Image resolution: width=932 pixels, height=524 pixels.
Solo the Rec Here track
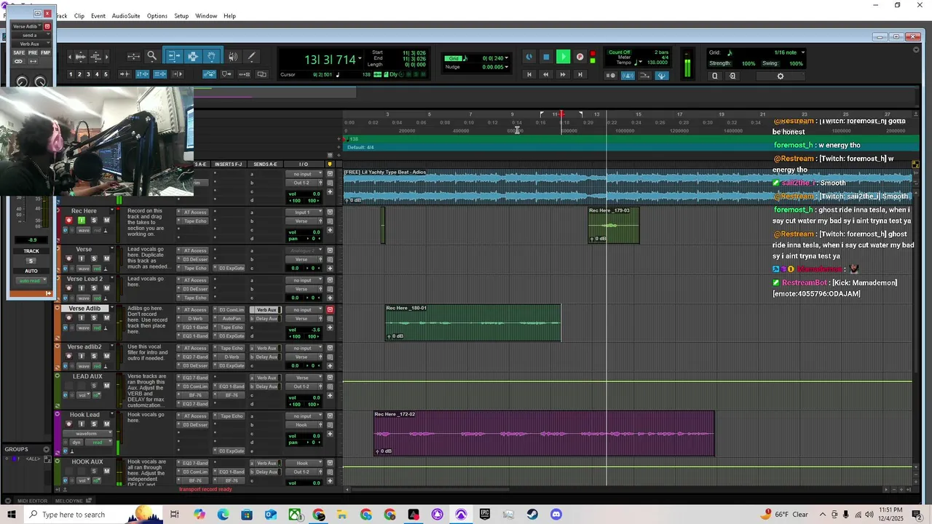click(x=93, y=221)
